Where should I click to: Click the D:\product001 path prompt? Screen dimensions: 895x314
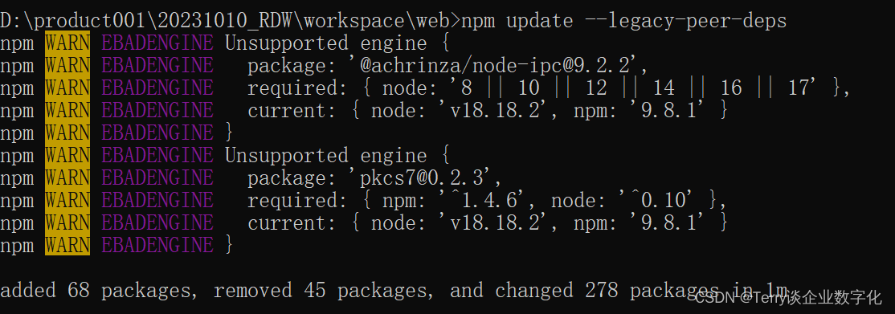(x=230, y=21)
